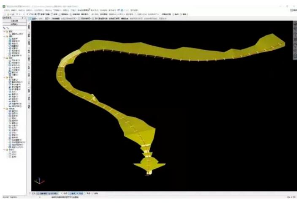The image size is (301, 204).
Task: Click the XYZ axis gizmo in viewport corner
Action: click(x=38, y=180)
